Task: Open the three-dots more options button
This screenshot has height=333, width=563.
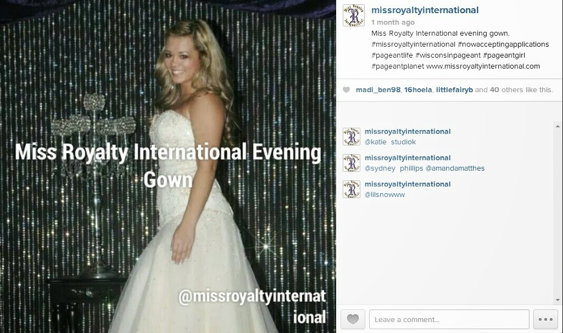Action: coord(545,319)
